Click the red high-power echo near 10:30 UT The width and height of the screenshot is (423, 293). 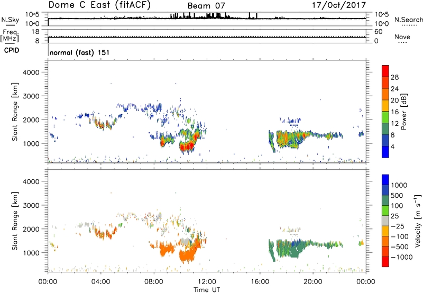pos(187,147)
